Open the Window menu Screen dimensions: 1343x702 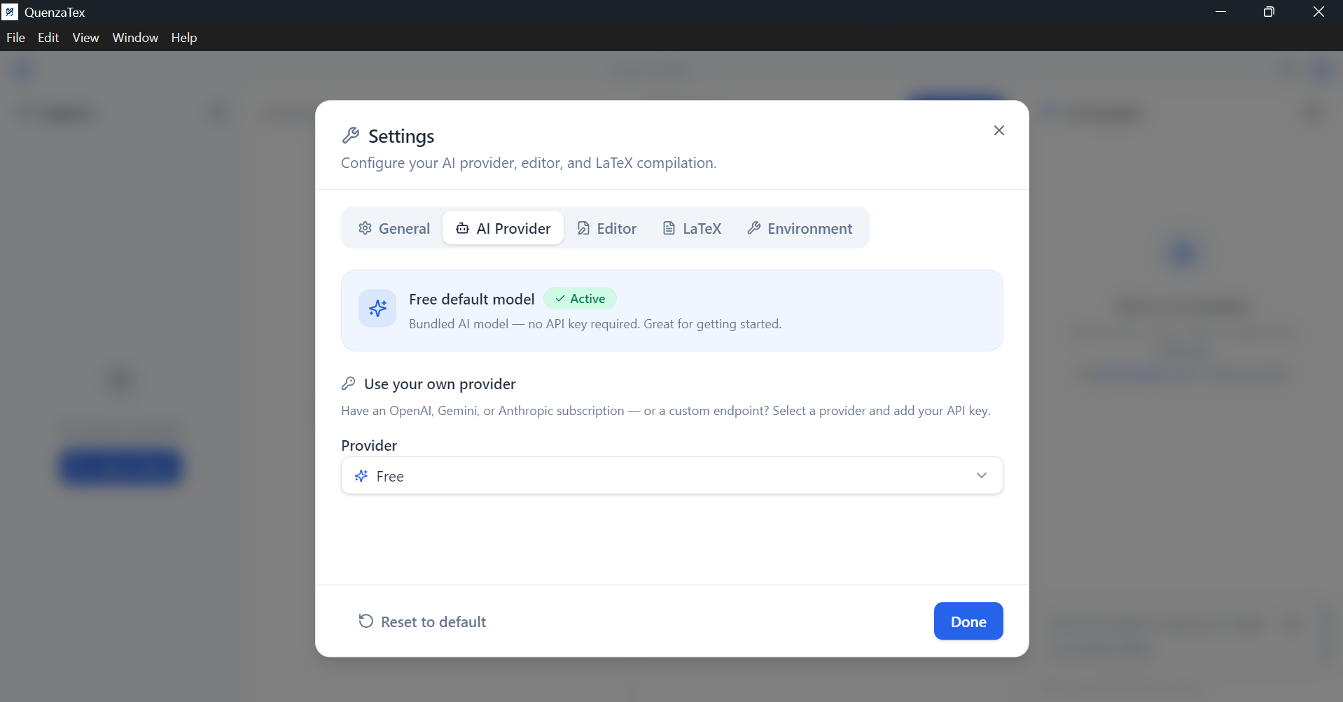(x=135, y=38)
